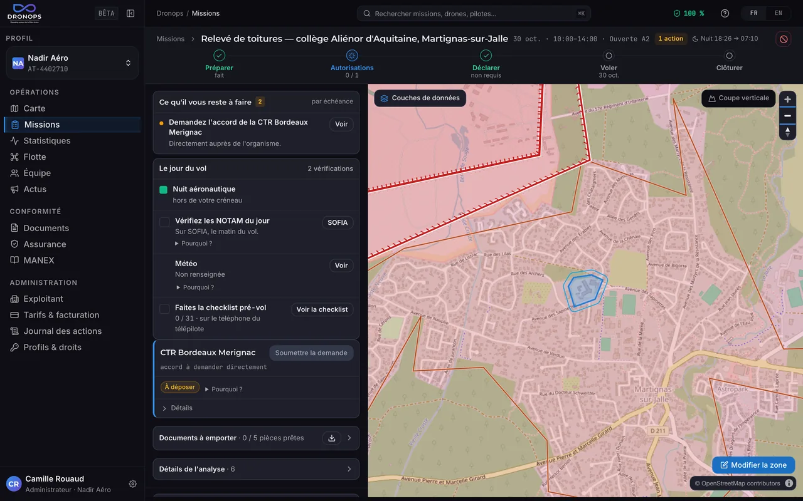The height and width of the screenshot is (501, 803).
Task: Focus the Rechercher missions search field
Action: (474, 13)
